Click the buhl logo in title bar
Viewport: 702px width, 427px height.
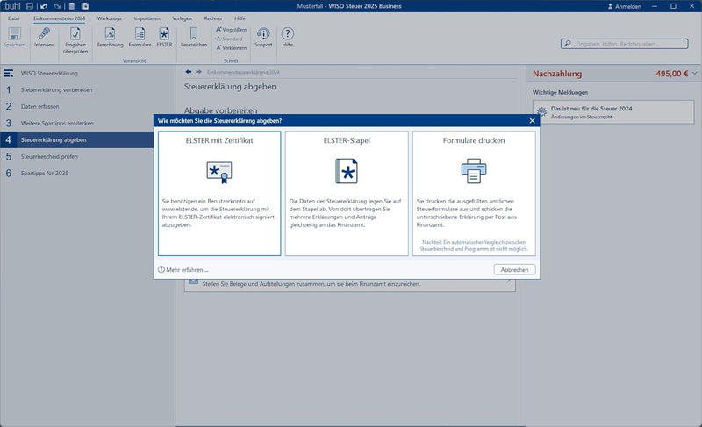11,6
